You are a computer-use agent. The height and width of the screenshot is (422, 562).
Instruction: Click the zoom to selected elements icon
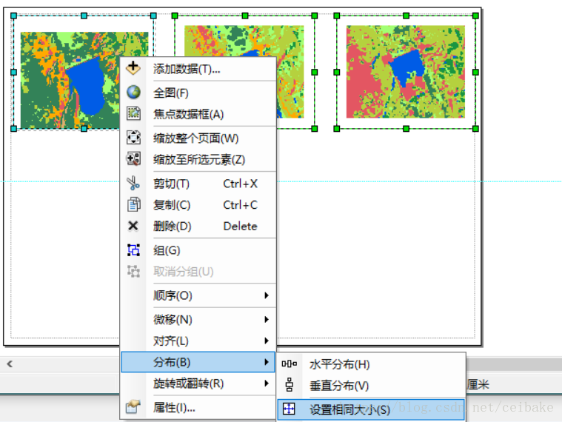tap(133, 158)
